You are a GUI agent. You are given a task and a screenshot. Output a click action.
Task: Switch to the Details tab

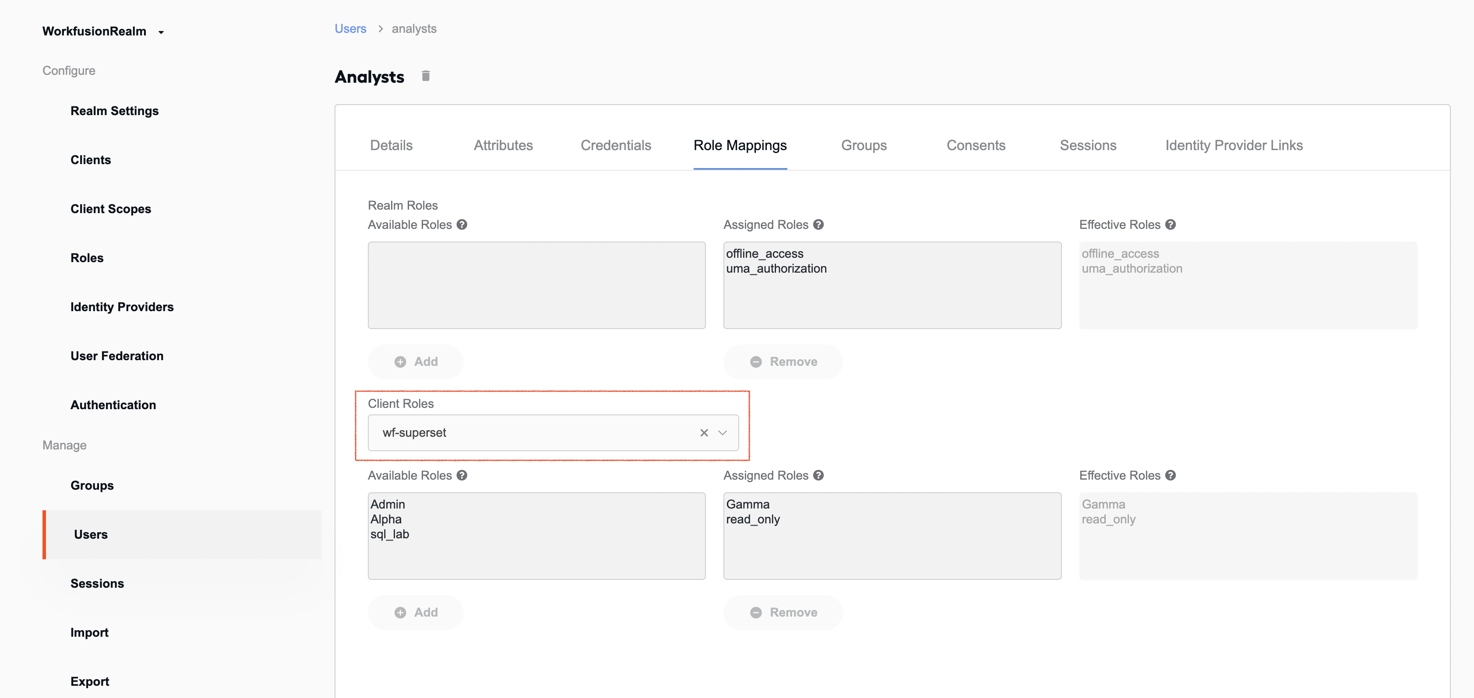click(391, 145)
